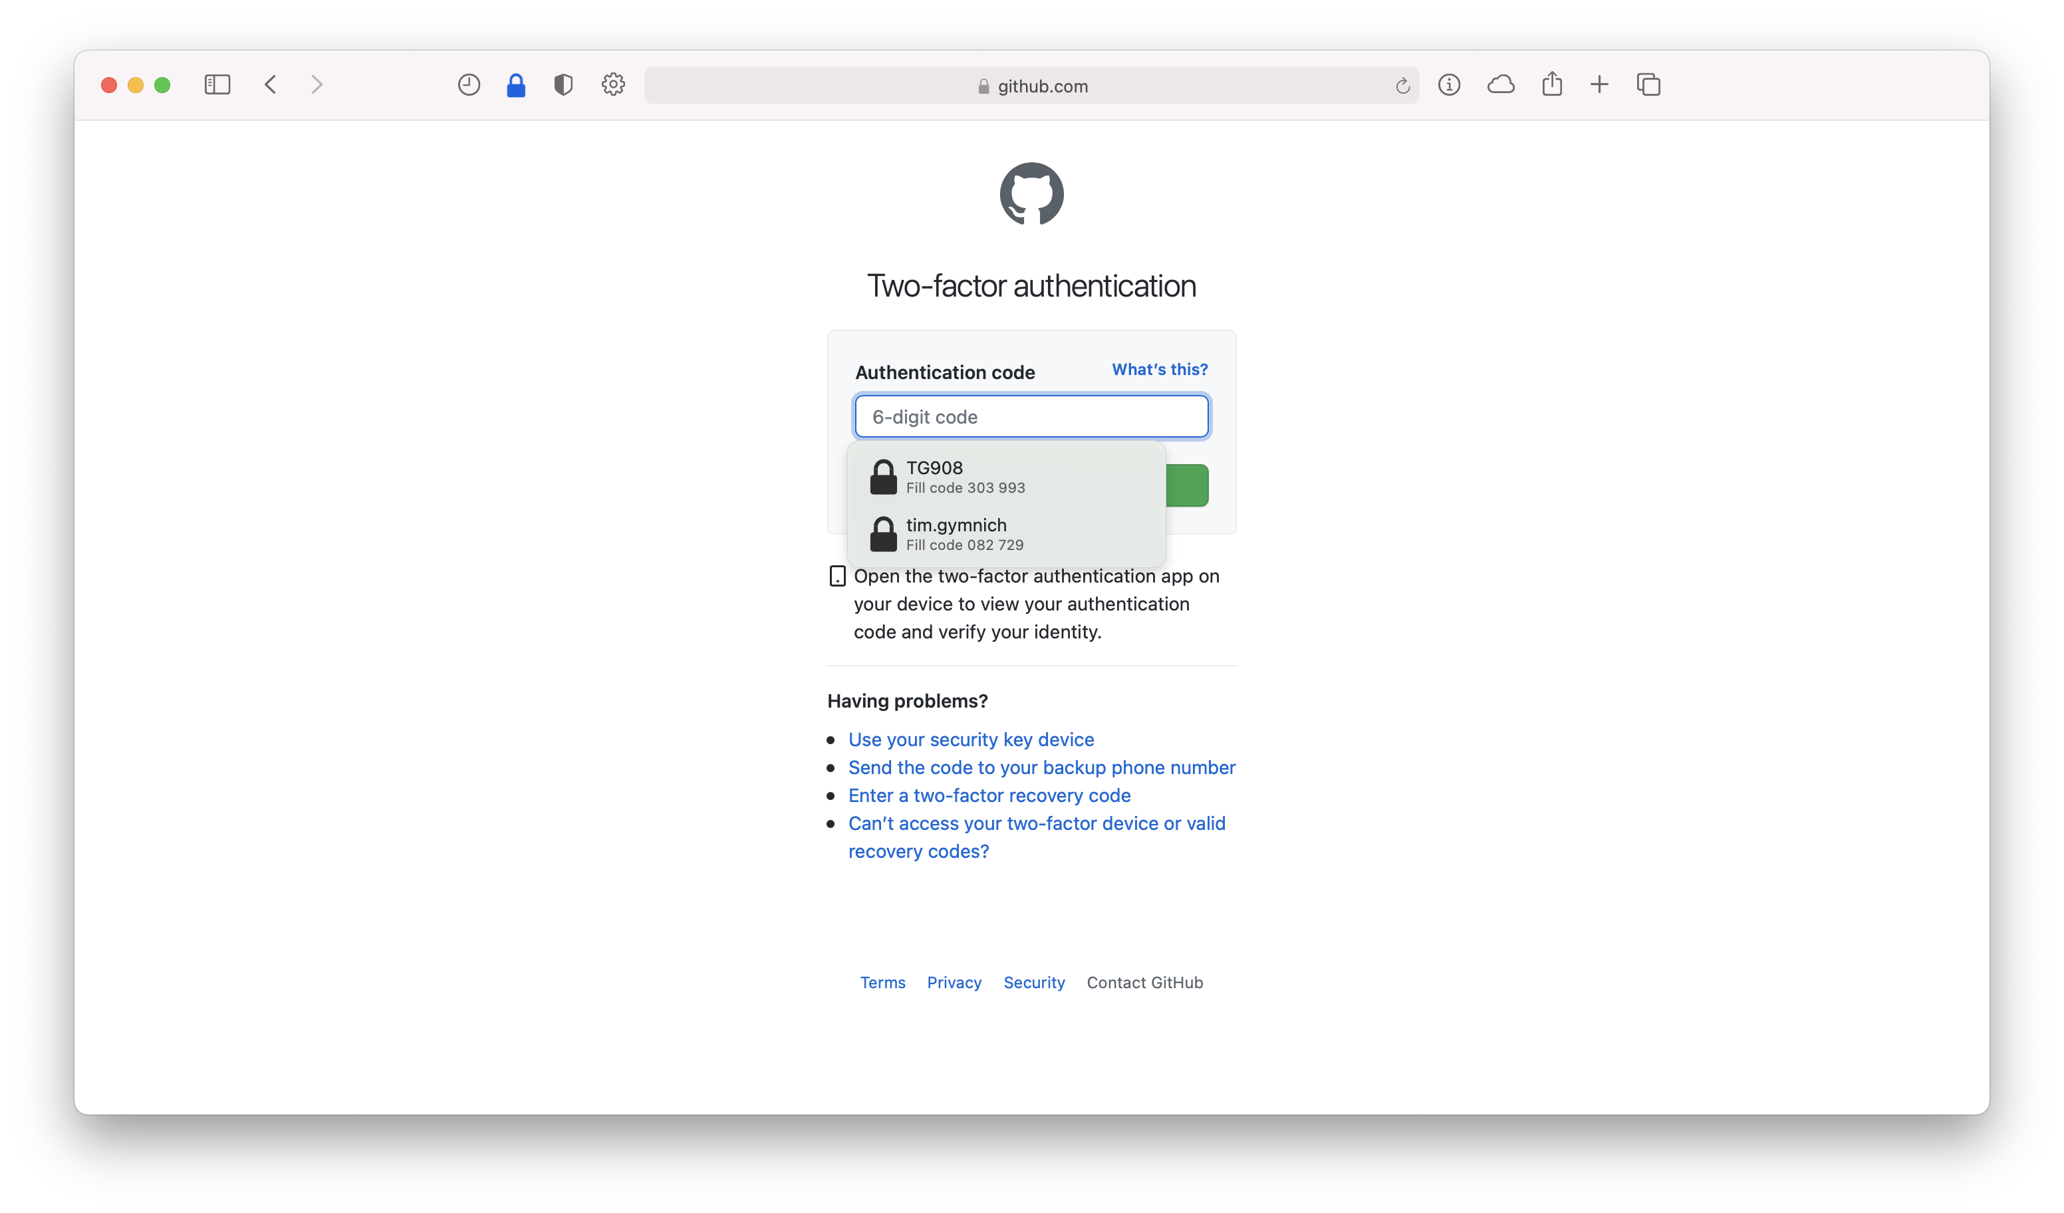The image size is (2064, 1213).
Task: Click the green Verify button
Action: click(1188, 485)
